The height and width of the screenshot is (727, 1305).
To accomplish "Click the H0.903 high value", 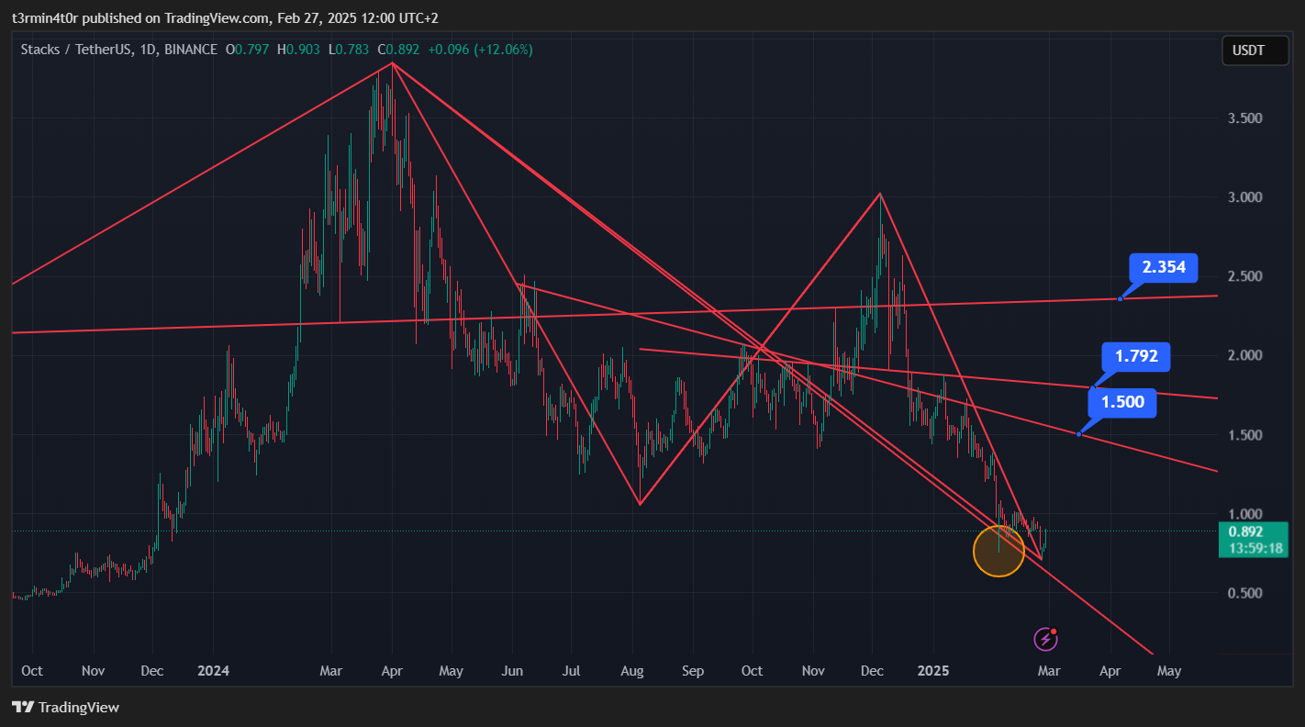I will pos(301,50).
